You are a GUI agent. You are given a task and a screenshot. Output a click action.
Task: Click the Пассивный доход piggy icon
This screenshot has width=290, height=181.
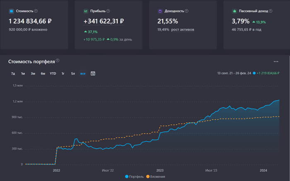click(x=234, y=11)
